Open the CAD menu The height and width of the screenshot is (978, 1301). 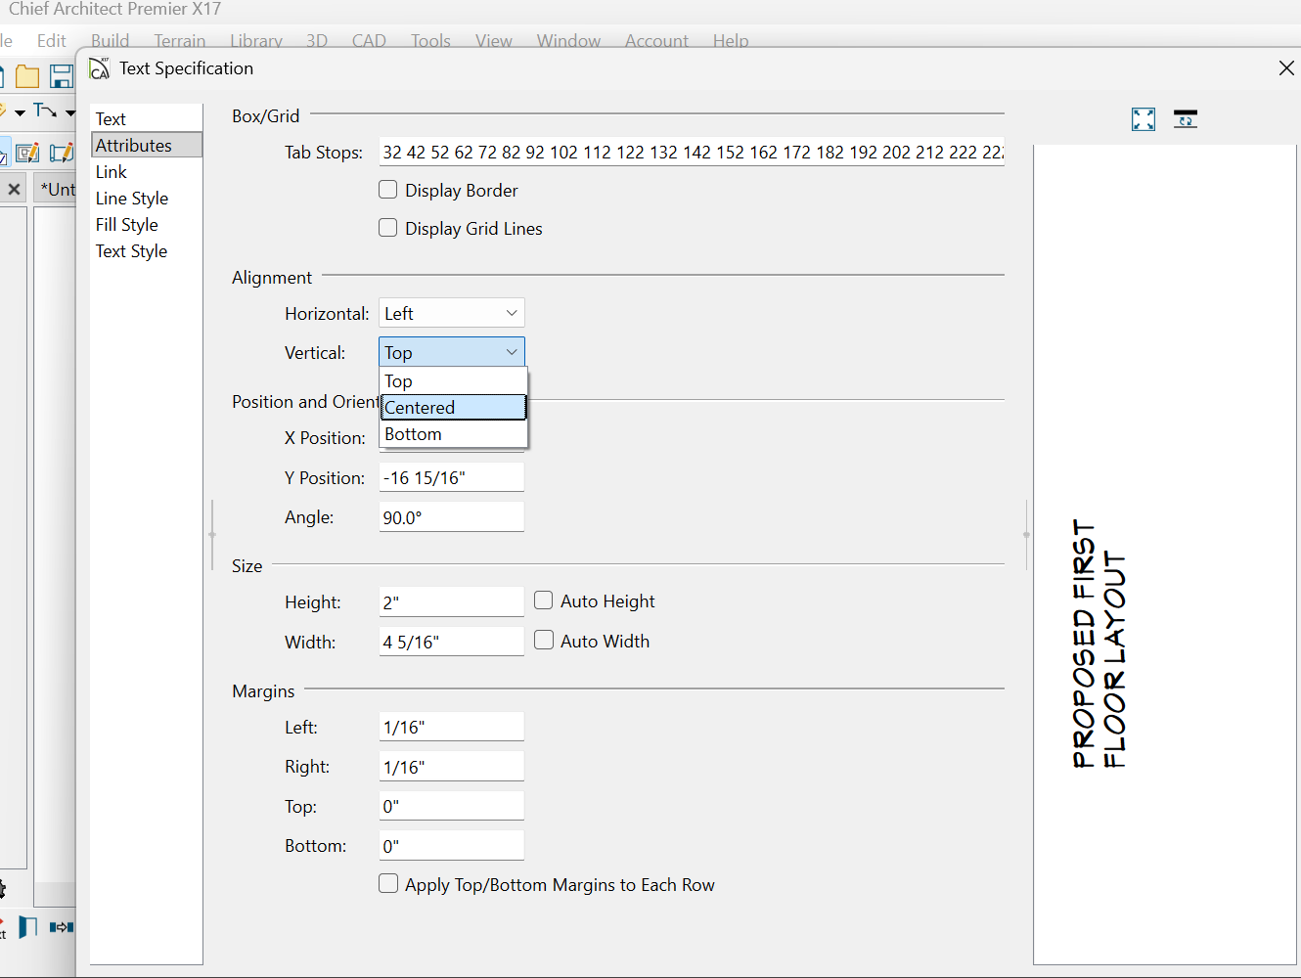click(x=369, y=41)
